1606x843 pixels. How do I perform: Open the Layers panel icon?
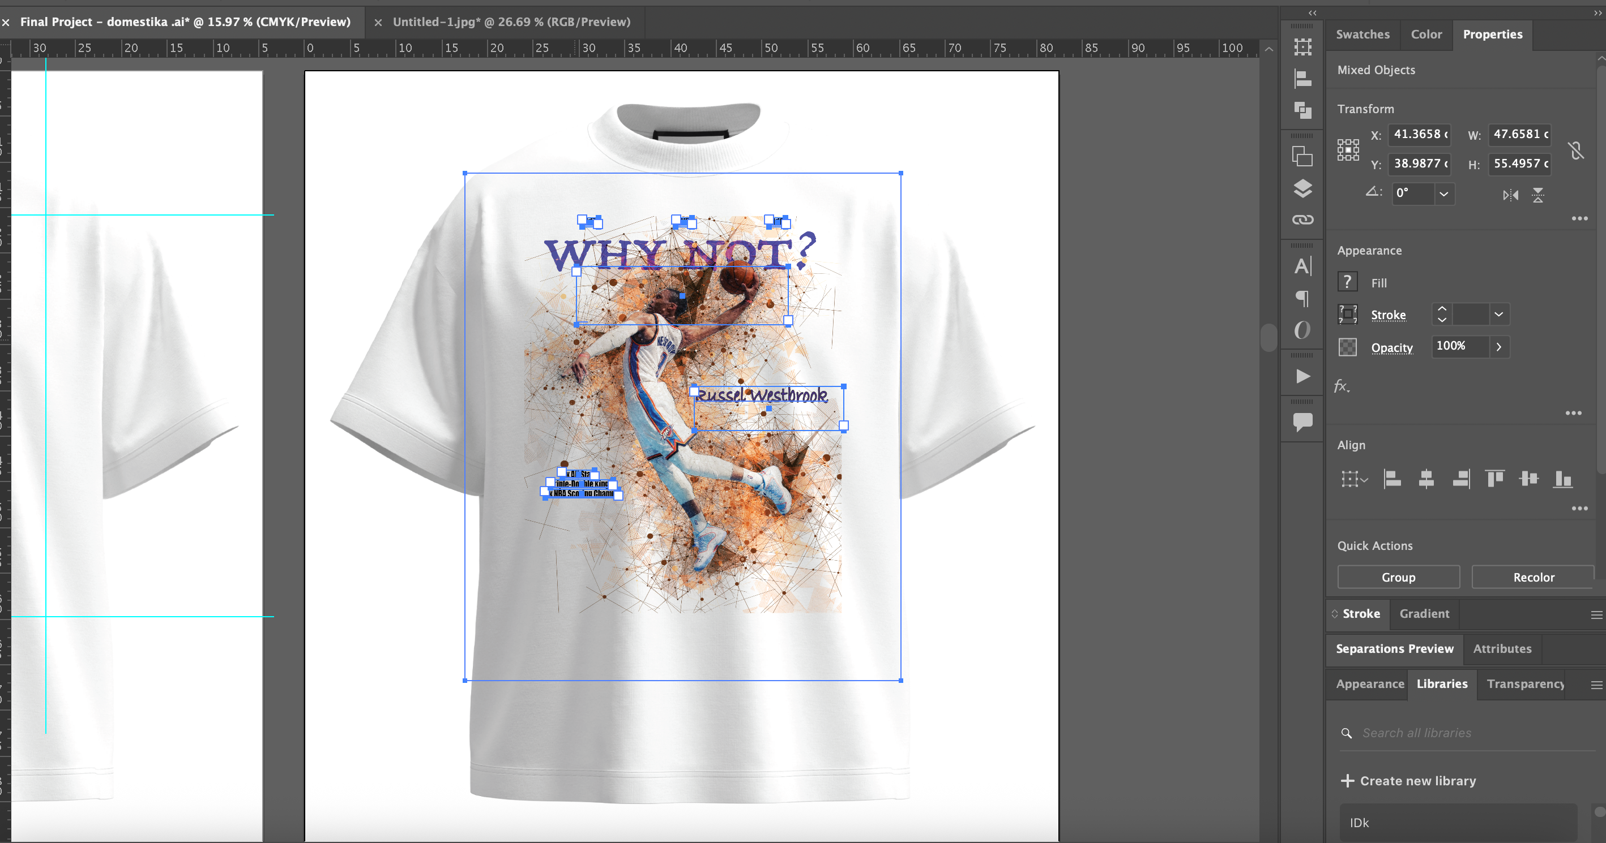(1302, 188)
